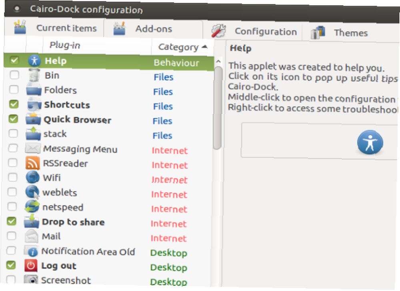
Task: Select the stack plug-in name
Action: tap(55, 134)
